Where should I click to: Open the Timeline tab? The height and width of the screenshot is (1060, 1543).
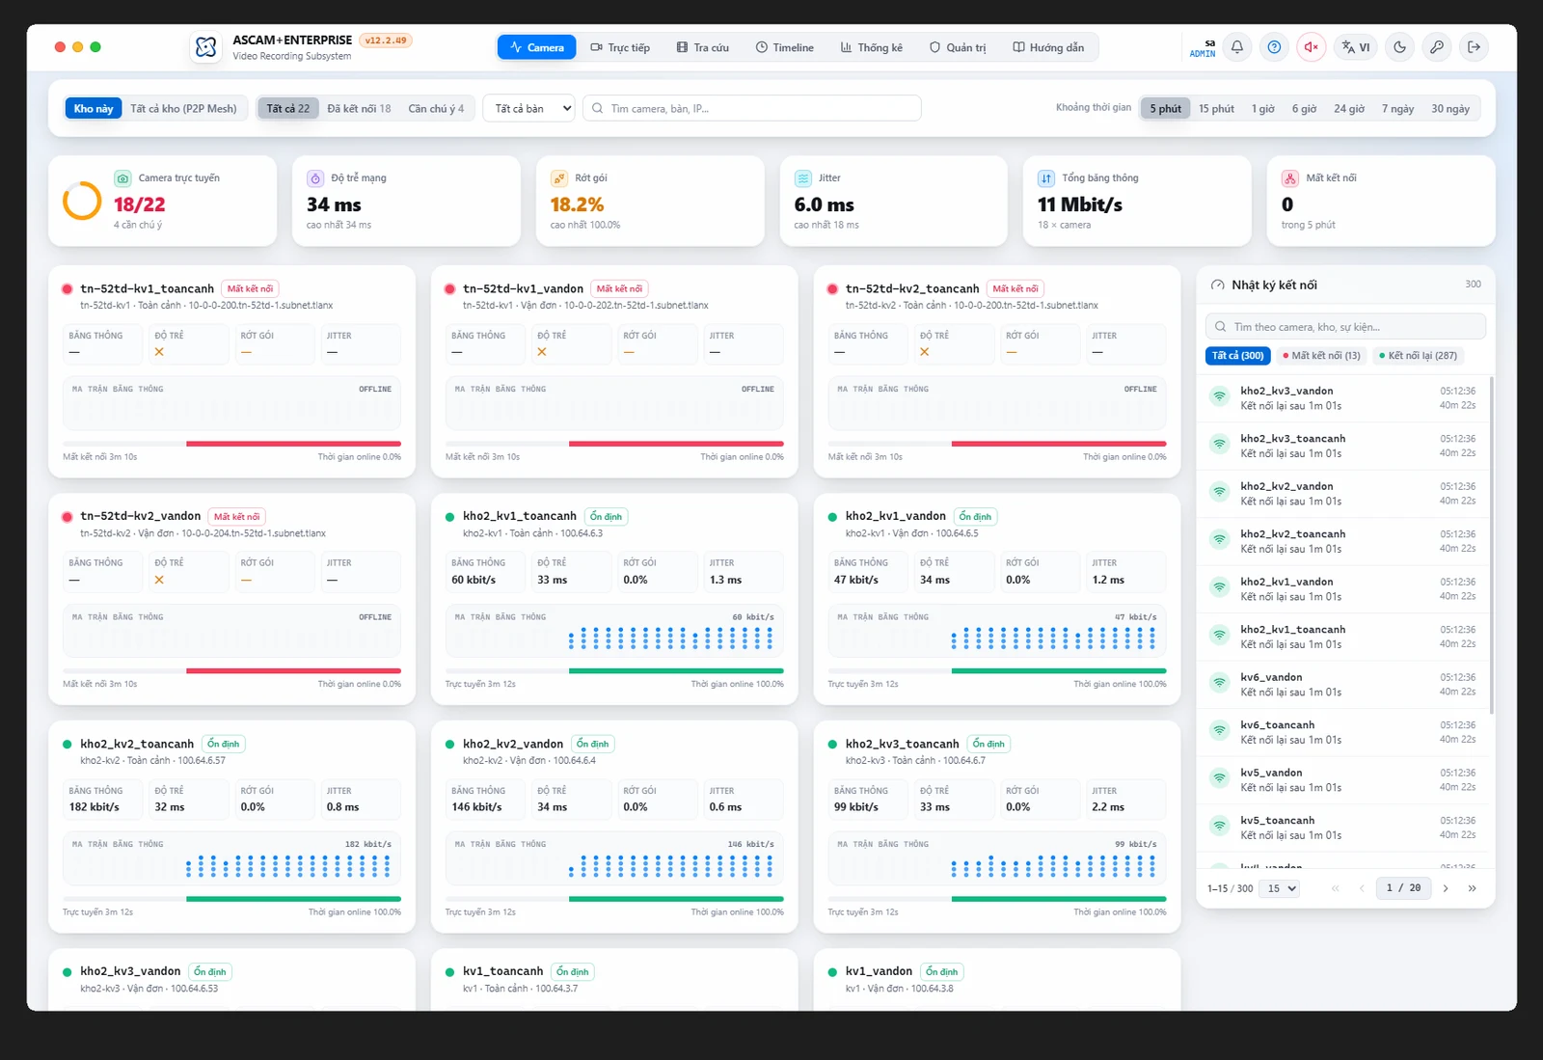785,47
